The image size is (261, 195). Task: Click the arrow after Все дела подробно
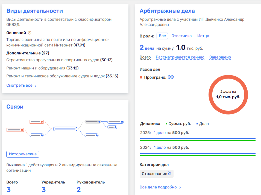click(180, 188)
